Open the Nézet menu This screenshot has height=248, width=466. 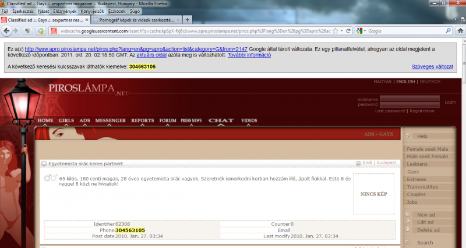[x=43, y=11]
